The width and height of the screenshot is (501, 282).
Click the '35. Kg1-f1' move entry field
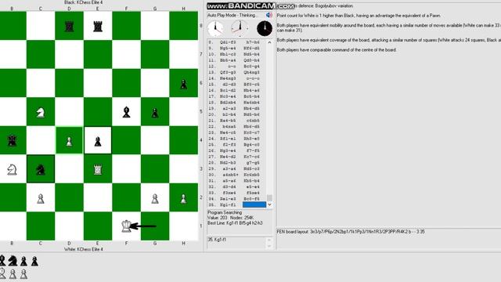click(236, 242)
